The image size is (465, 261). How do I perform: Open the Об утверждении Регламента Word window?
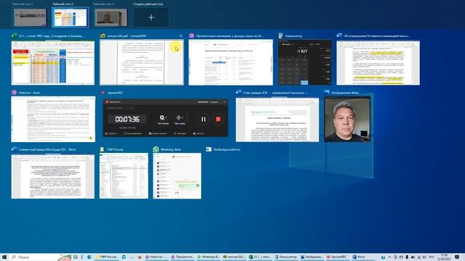pyautogui.click(x=378, y=62)
